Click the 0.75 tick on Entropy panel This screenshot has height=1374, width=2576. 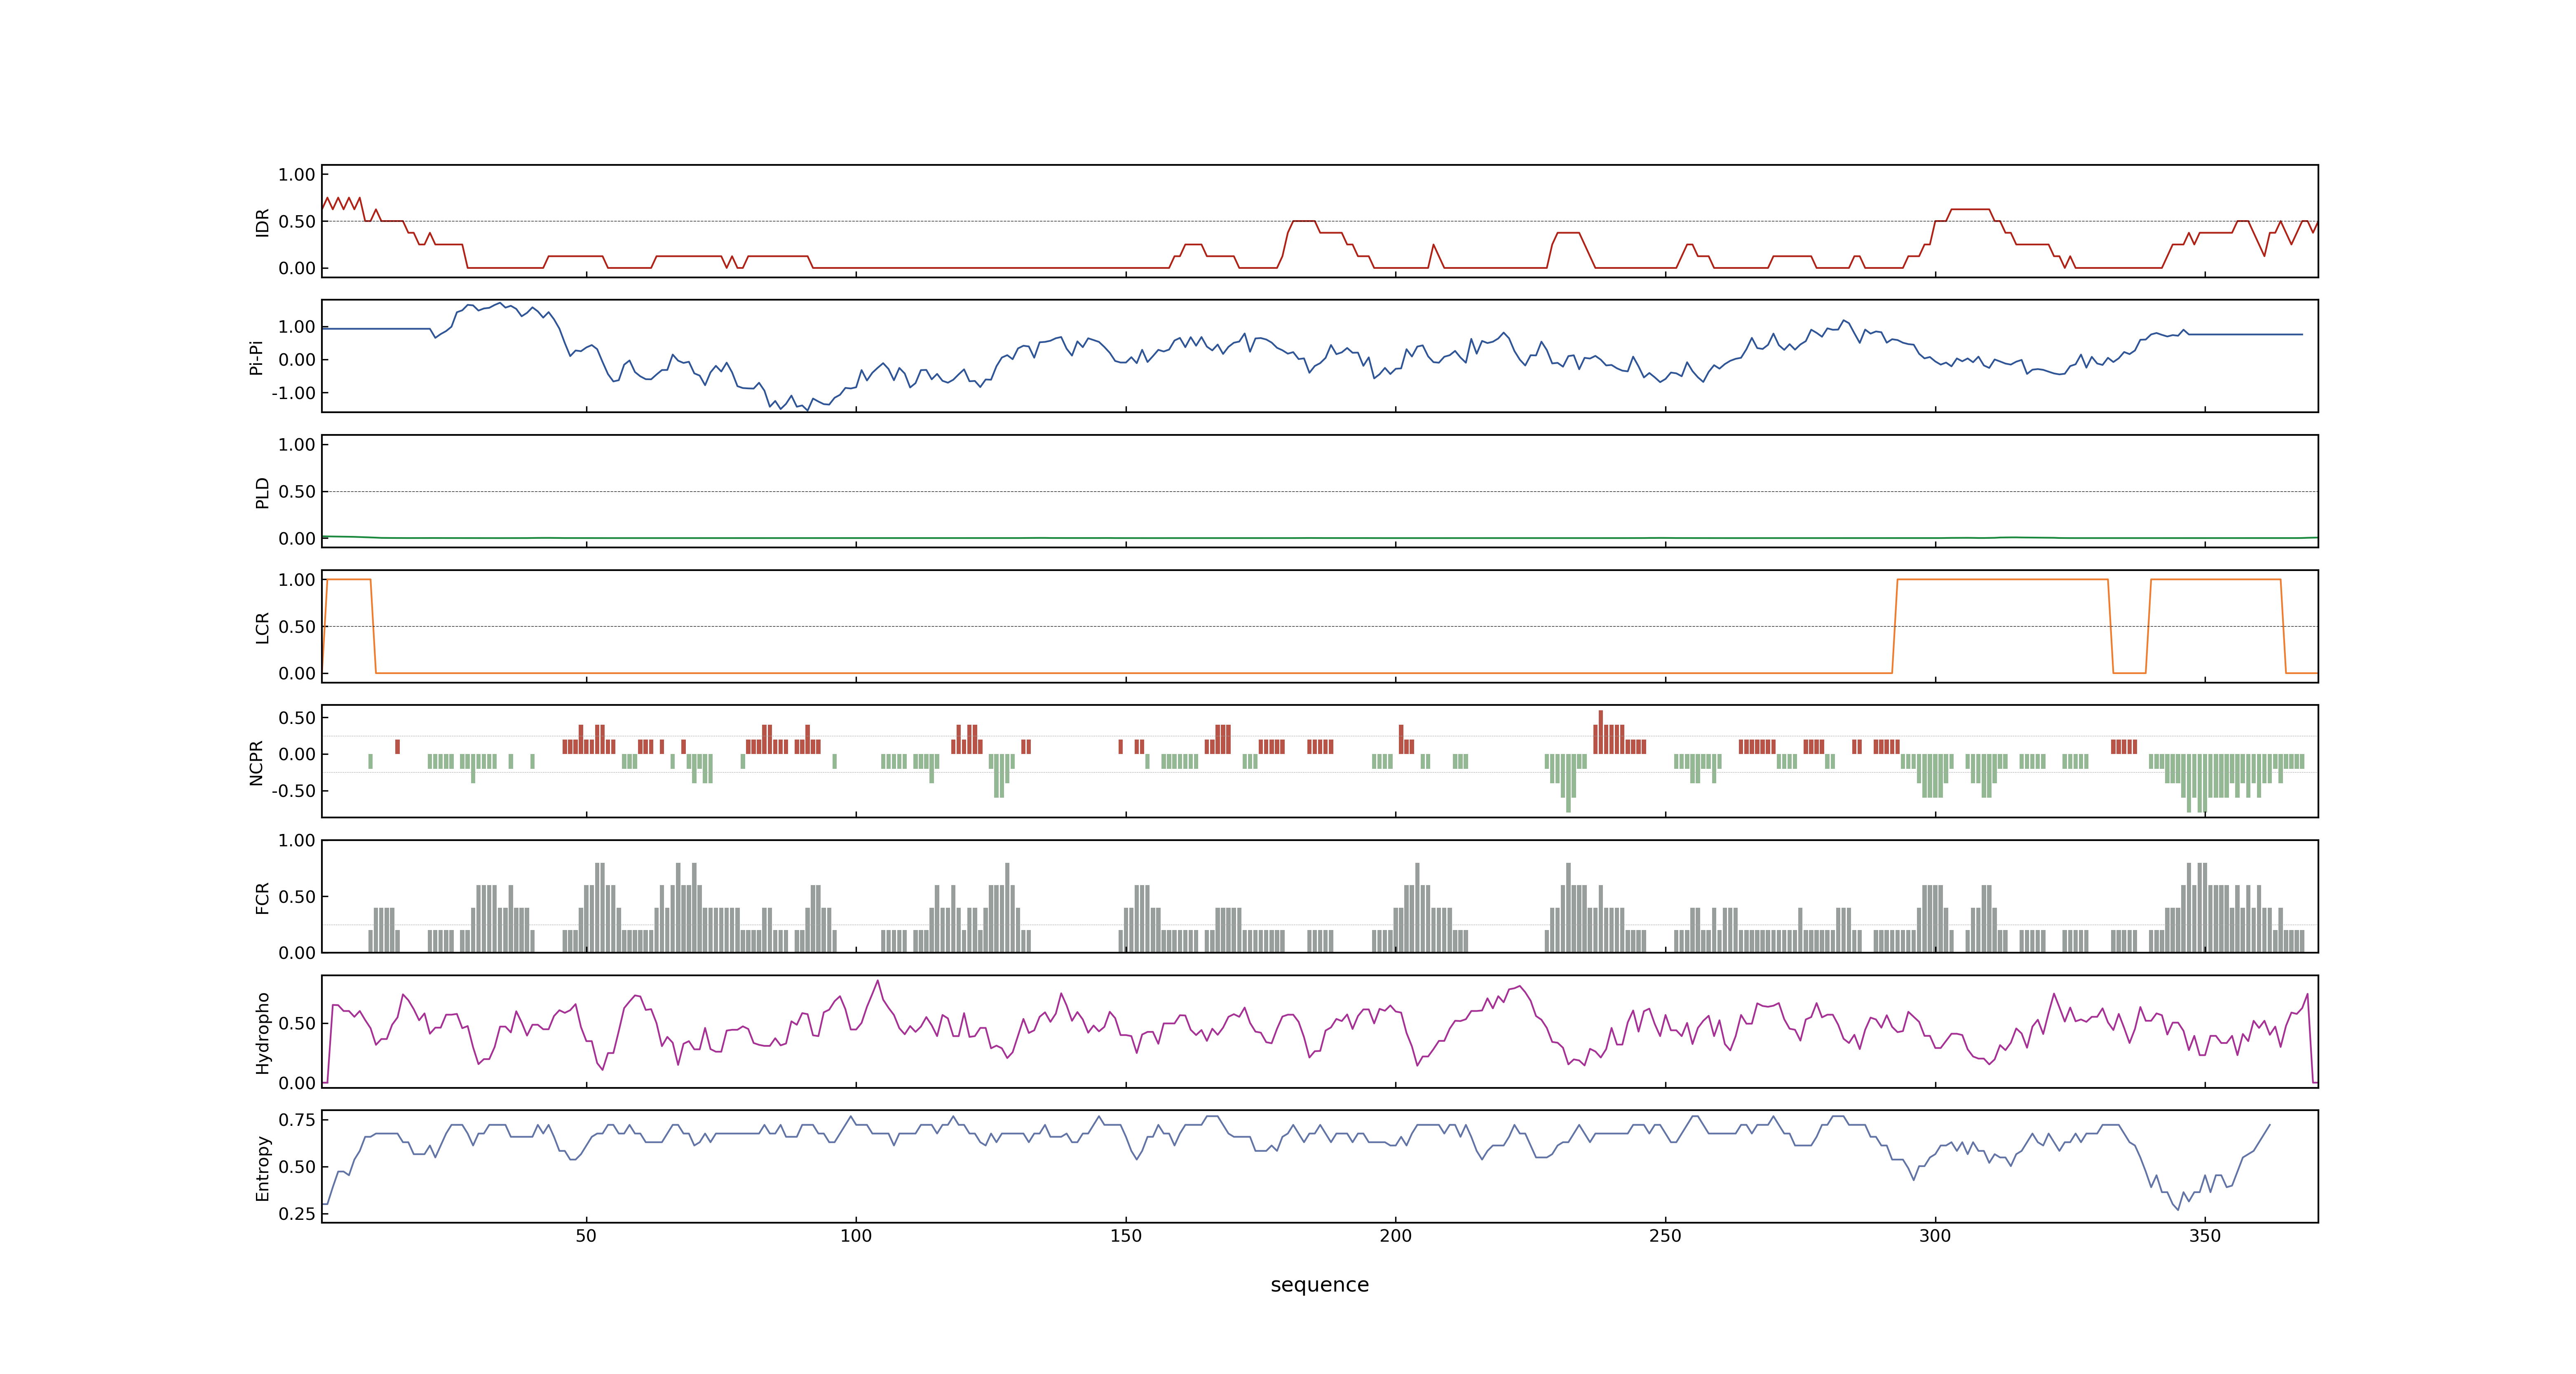point(297,1120)
